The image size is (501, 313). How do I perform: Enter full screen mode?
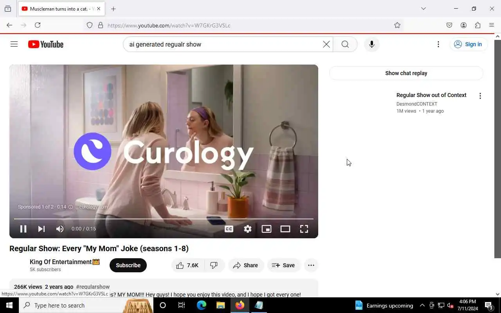[304, 229]
